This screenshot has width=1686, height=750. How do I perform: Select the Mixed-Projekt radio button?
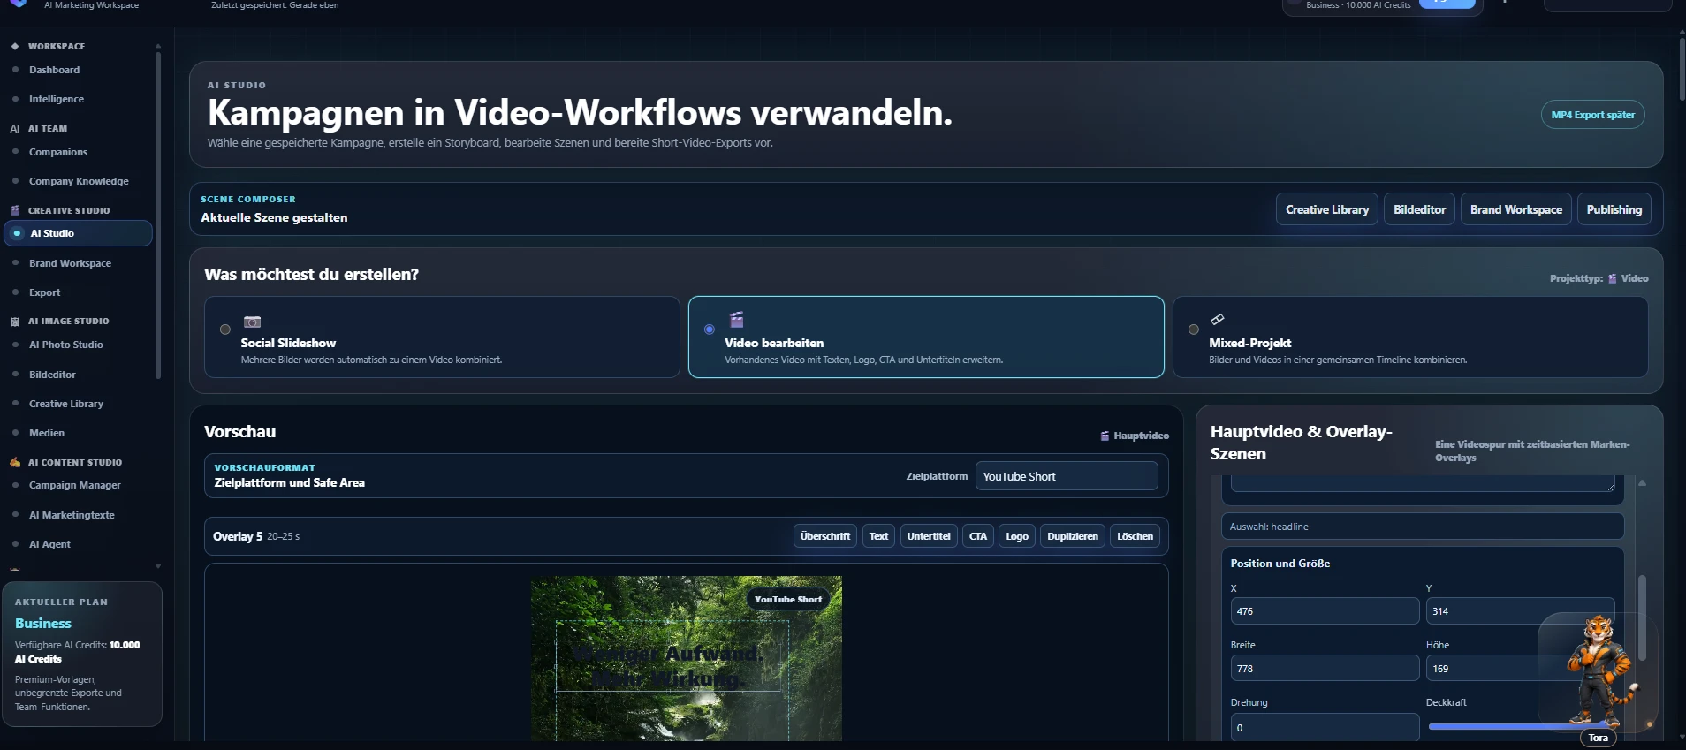coord(1194,330)
